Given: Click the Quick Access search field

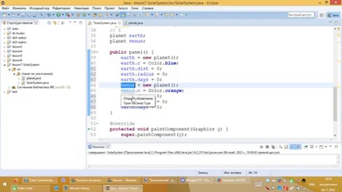Looking at the screenshot, I should 301,15.
